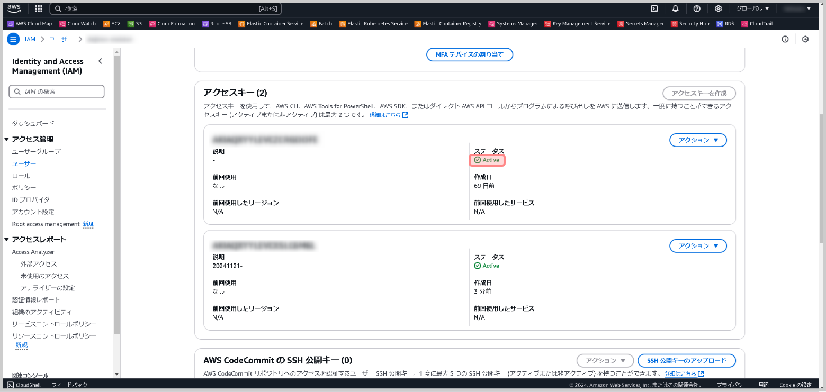The image size is (826, 392).
Task: Launch CloudShell from the top bar icon
Action: (x=654, y=8)
